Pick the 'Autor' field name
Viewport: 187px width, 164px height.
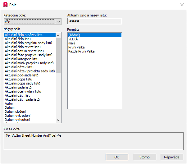[9, 103]
